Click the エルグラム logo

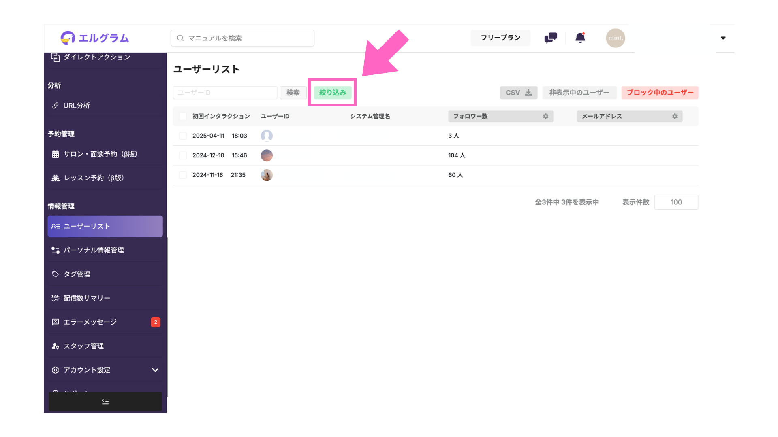click(x=95, y=38)
